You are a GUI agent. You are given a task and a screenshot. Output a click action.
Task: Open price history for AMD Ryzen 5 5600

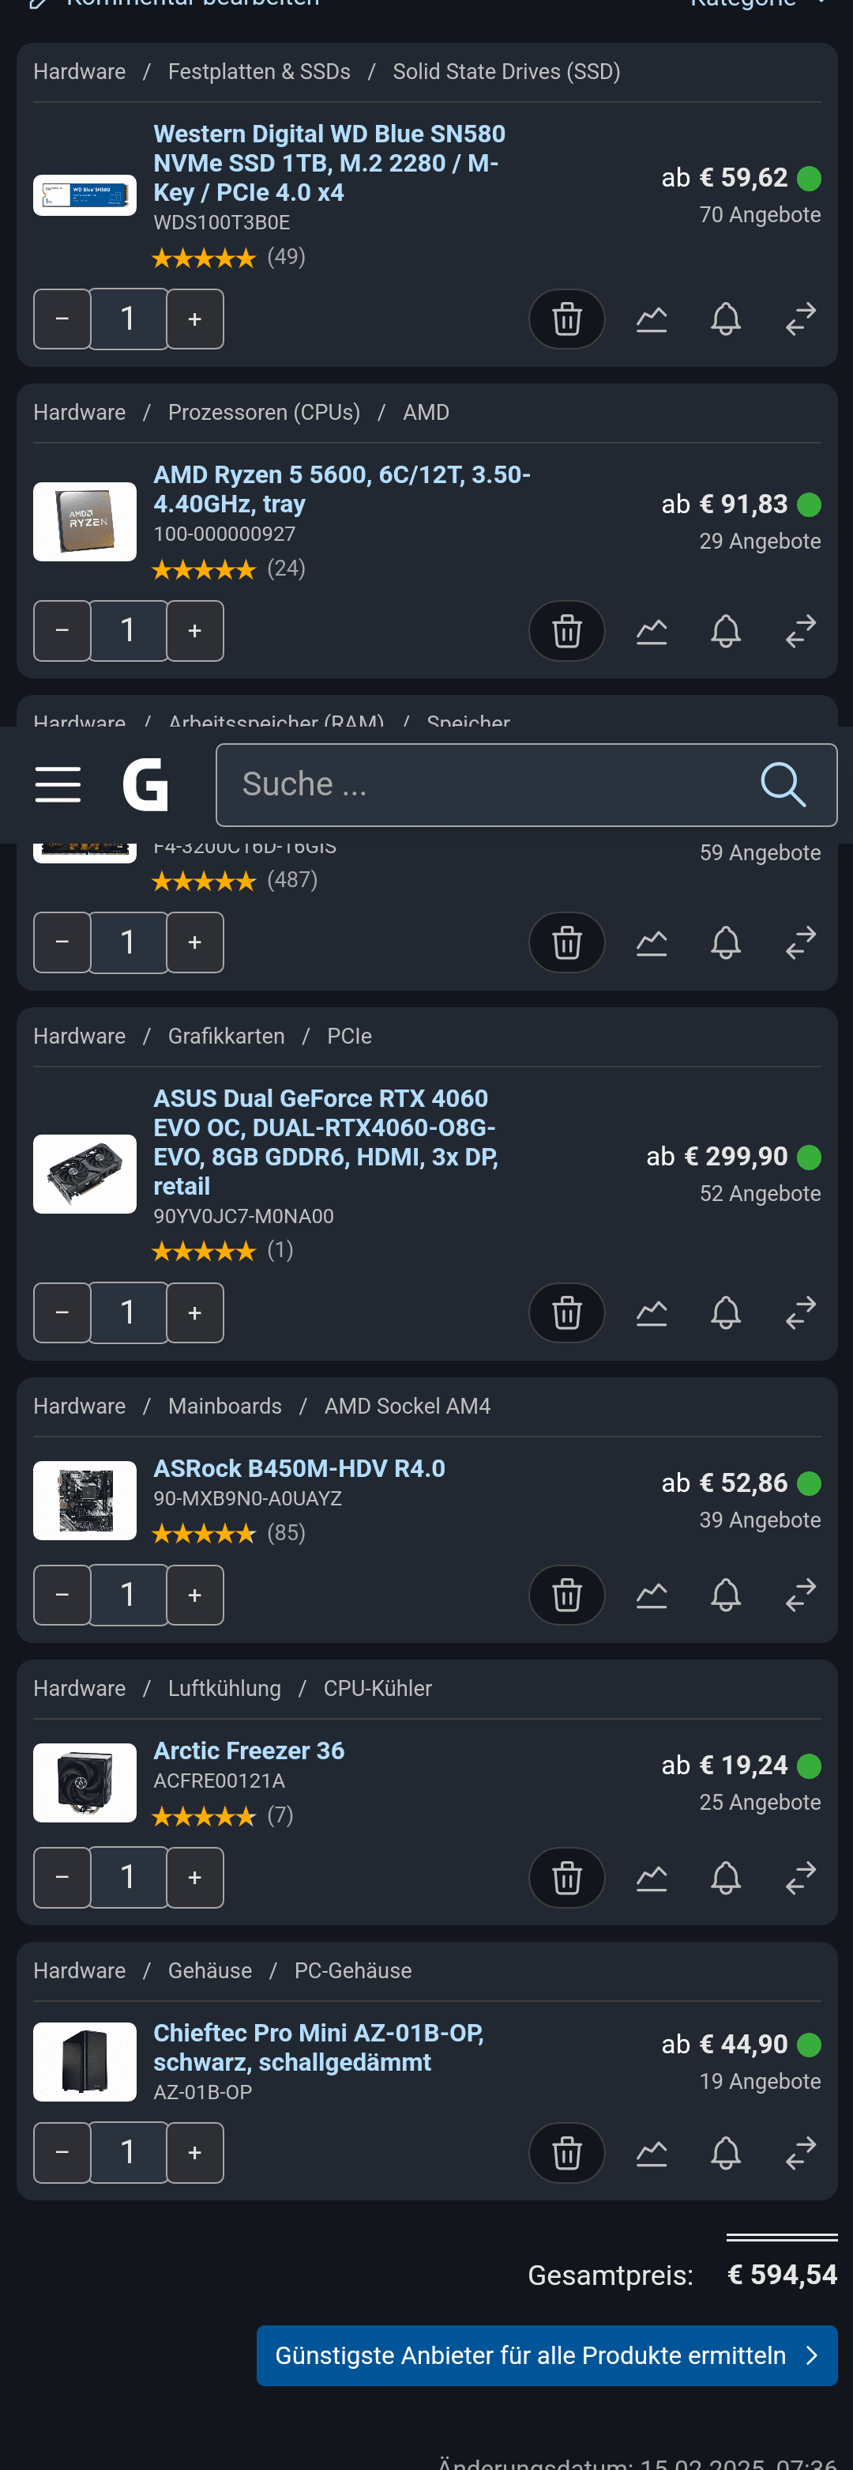click(x=651, y=631)
